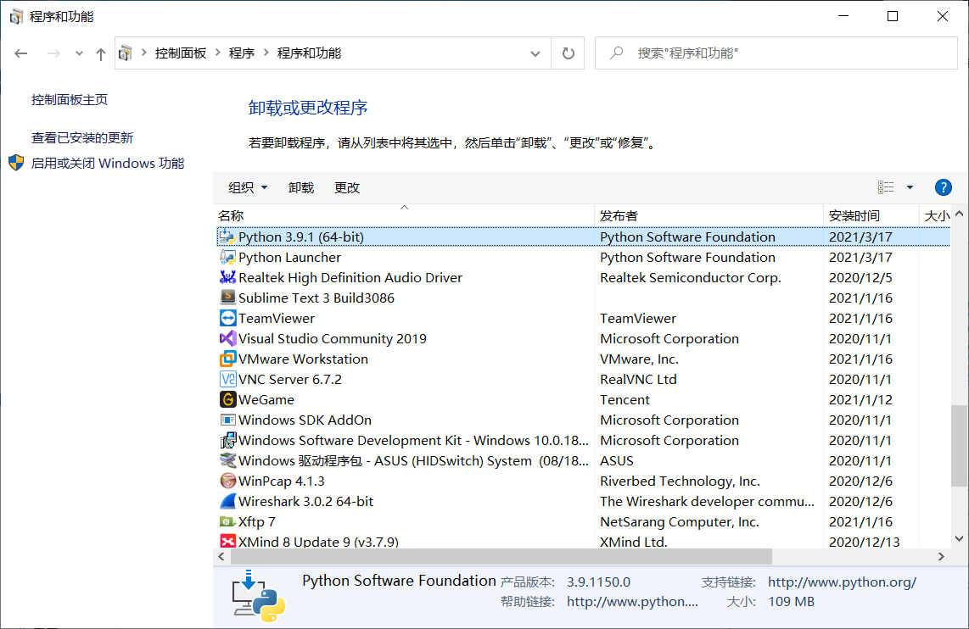The width and height of the screenshot is (969, 629).
Task: Open the 组织 dropdown menu
Action: (x=247, y=187)
